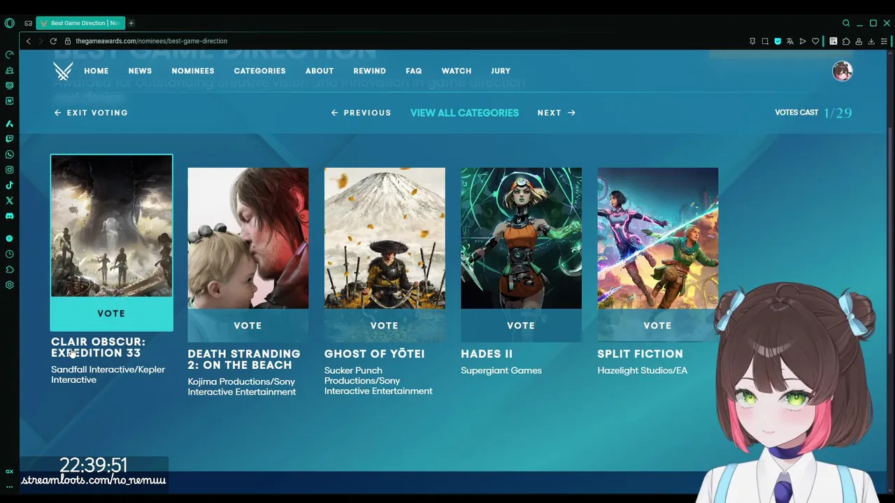Go to NEXT category
Screen dimensions: 895x503
557,112
